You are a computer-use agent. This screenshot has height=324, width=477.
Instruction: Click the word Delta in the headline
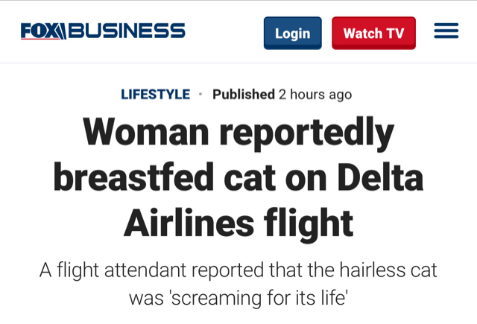[x=380, y=180]
